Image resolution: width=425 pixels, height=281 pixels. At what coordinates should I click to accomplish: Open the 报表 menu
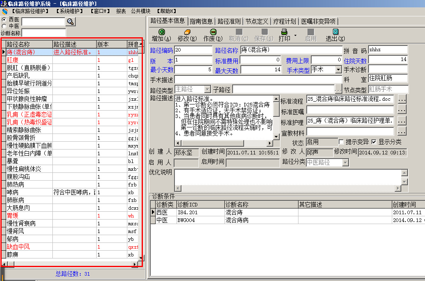(x=121, y=11)
